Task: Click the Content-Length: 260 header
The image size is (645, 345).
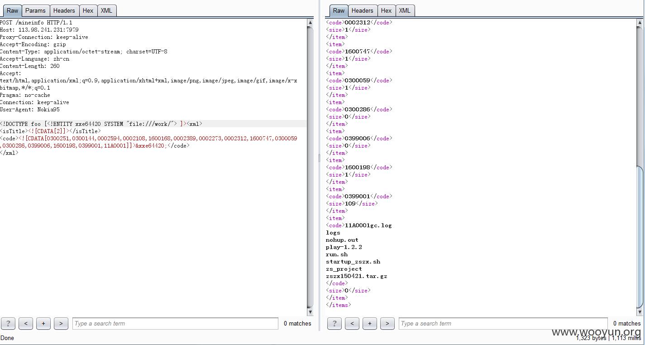Action: 30,66
